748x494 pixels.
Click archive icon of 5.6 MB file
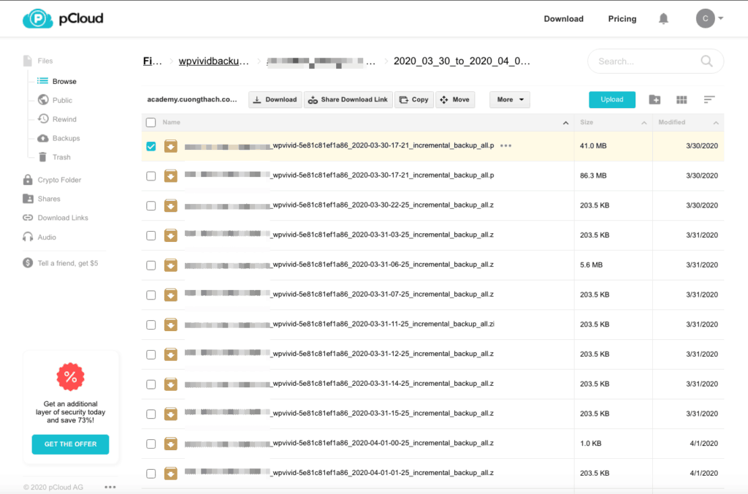point(171,265)
